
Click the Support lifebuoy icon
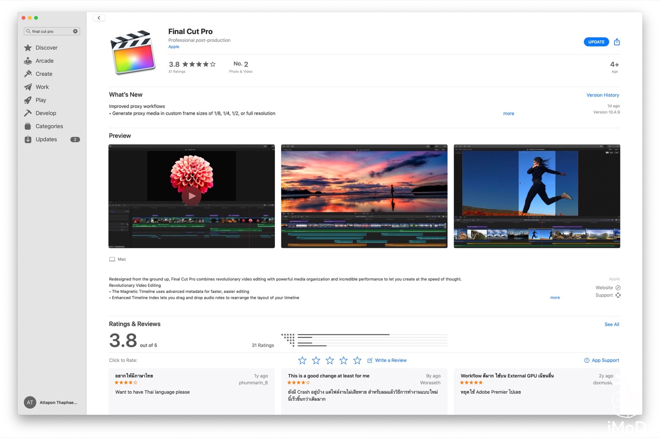(x=618, y=295)
